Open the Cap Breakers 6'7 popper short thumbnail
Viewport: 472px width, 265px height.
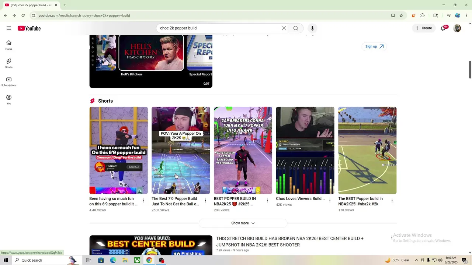(243, 150)
